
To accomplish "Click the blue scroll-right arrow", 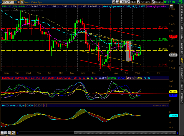I will (x=178, y=133).
